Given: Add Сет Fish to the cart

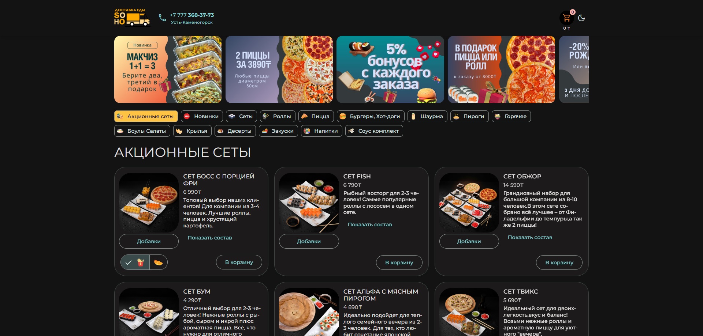Looking at the screenshot, I should (x=399, y=263).
